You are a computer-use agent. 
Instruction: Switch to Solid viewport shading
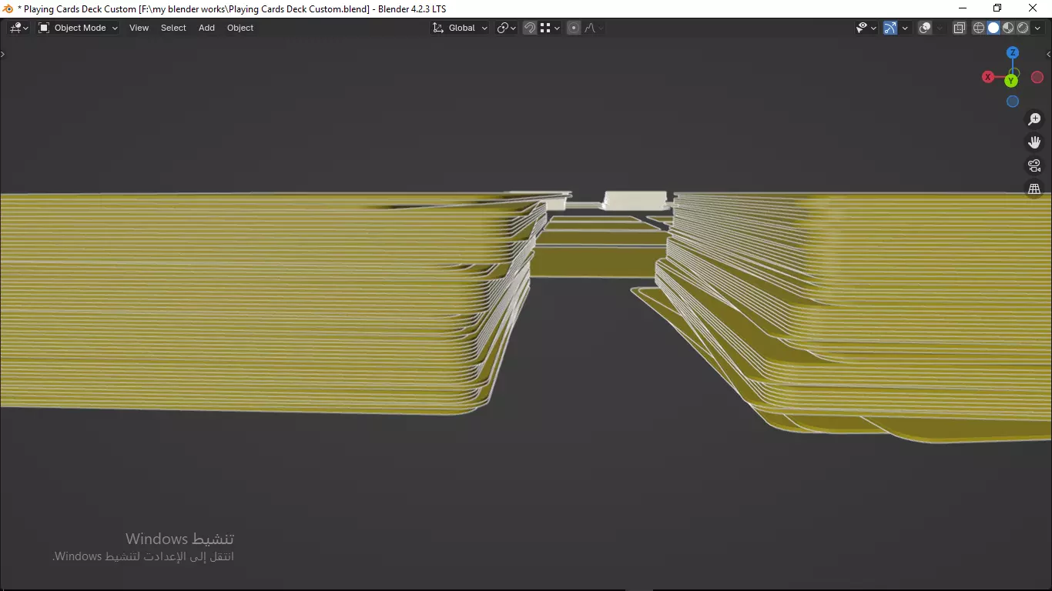(x=993, y=28)
